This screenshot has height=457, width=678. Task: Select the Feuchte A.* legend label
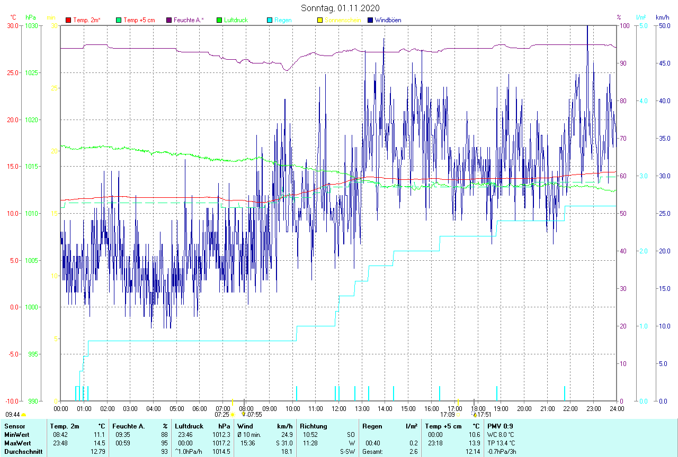coord(189,20)
